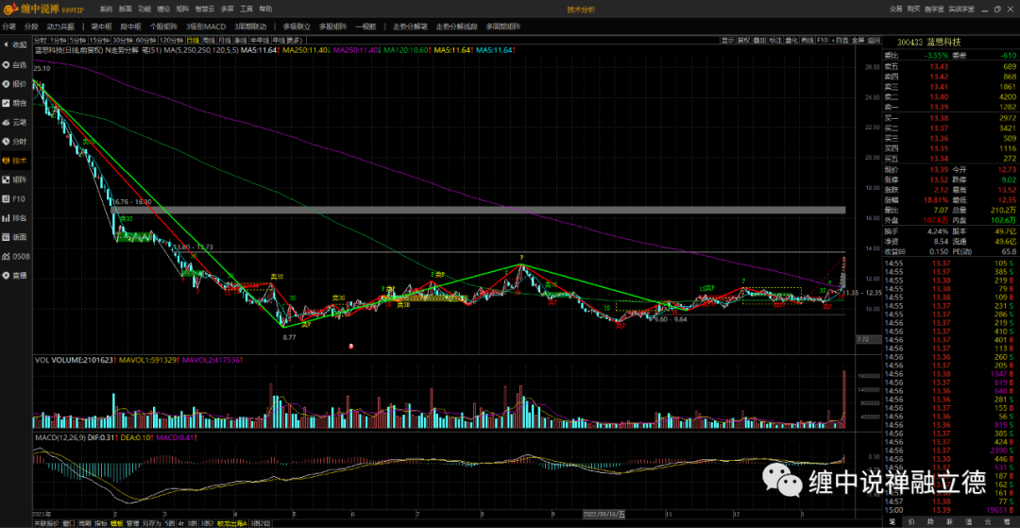Open the 云笔 sidebar icon

(x=16, y=122)
